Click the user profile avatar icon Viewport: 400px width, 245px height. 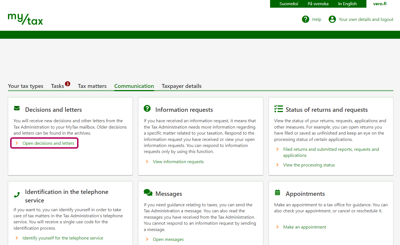click(x=332, y=19)
